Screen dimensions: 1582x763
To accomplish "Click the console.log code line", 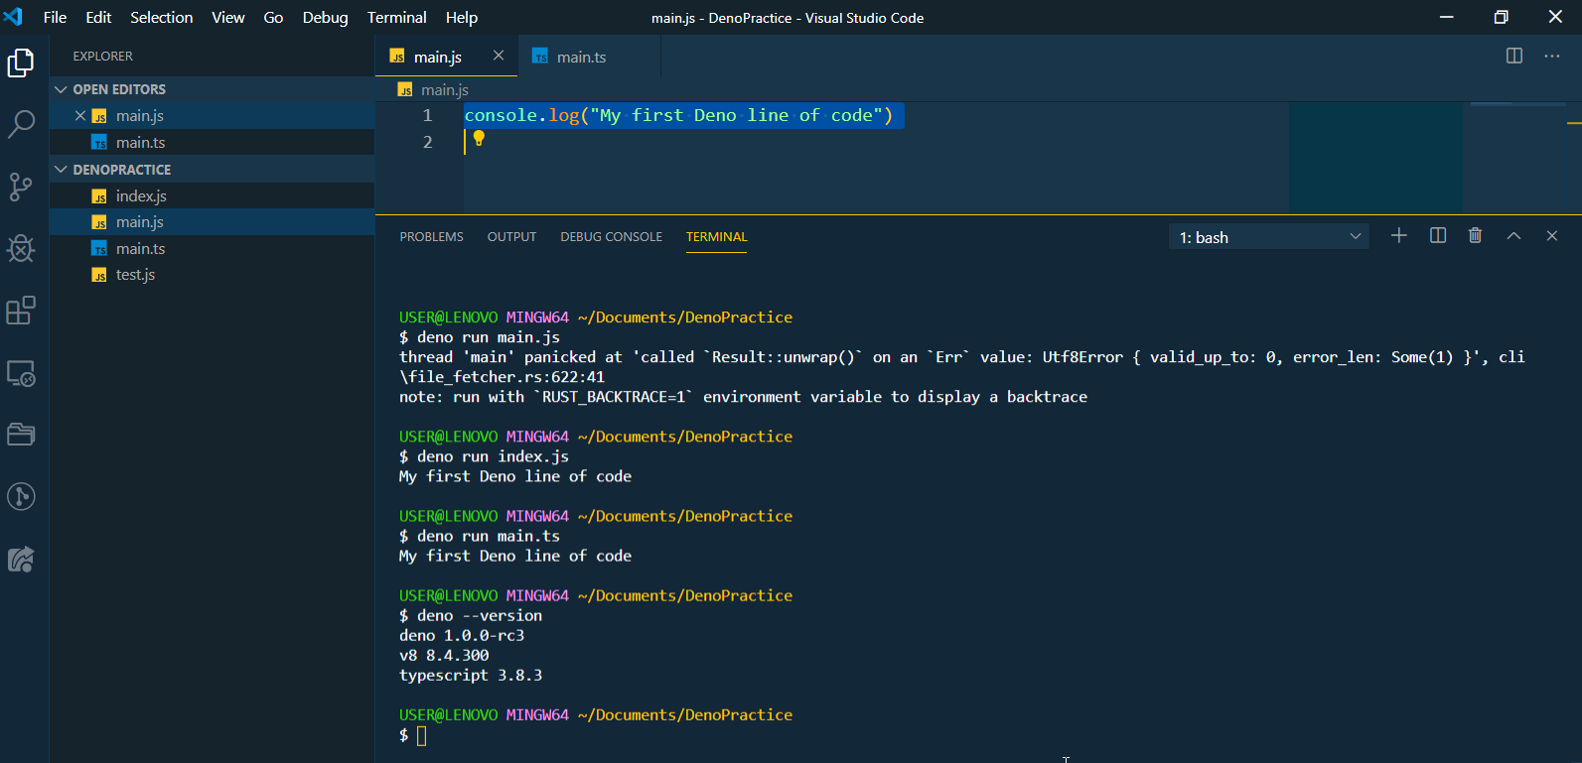I will tap(678, 115).
